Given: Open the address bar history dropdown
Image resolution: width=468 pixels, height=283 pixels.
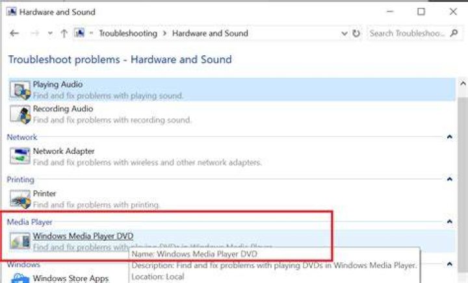Looking at the screenshot, I should [344, 33].
